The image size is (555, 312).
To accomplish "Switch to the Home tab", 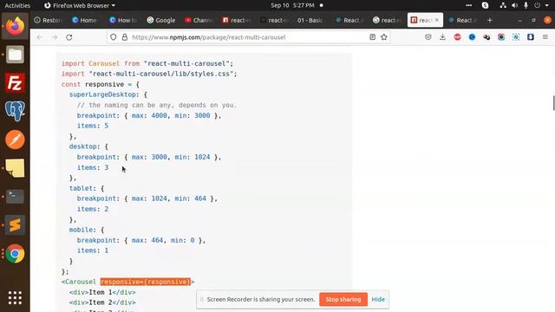I will pyautogui.click(x=85, y=20).
